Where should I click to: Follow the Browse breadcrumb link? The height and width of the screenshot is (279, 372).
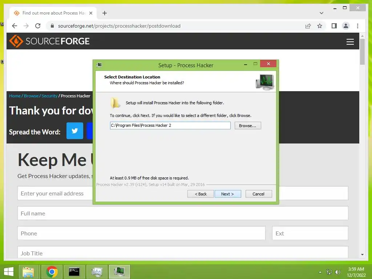click(x=31, y=96)
